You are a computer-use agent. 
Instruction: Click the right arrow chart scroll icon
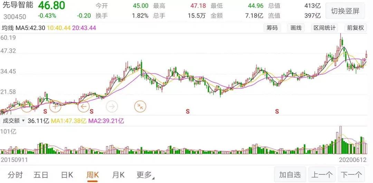[x=112, y=106]
